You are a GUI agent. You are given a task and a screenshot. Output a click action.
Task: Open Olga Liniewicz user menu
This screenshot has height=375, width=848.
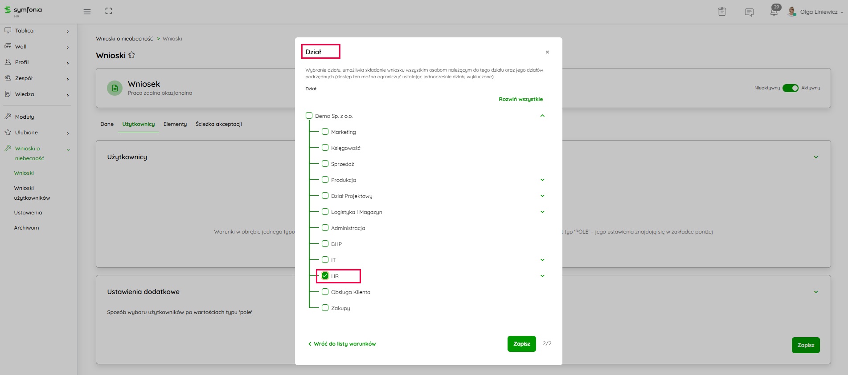tap(818, 12)
